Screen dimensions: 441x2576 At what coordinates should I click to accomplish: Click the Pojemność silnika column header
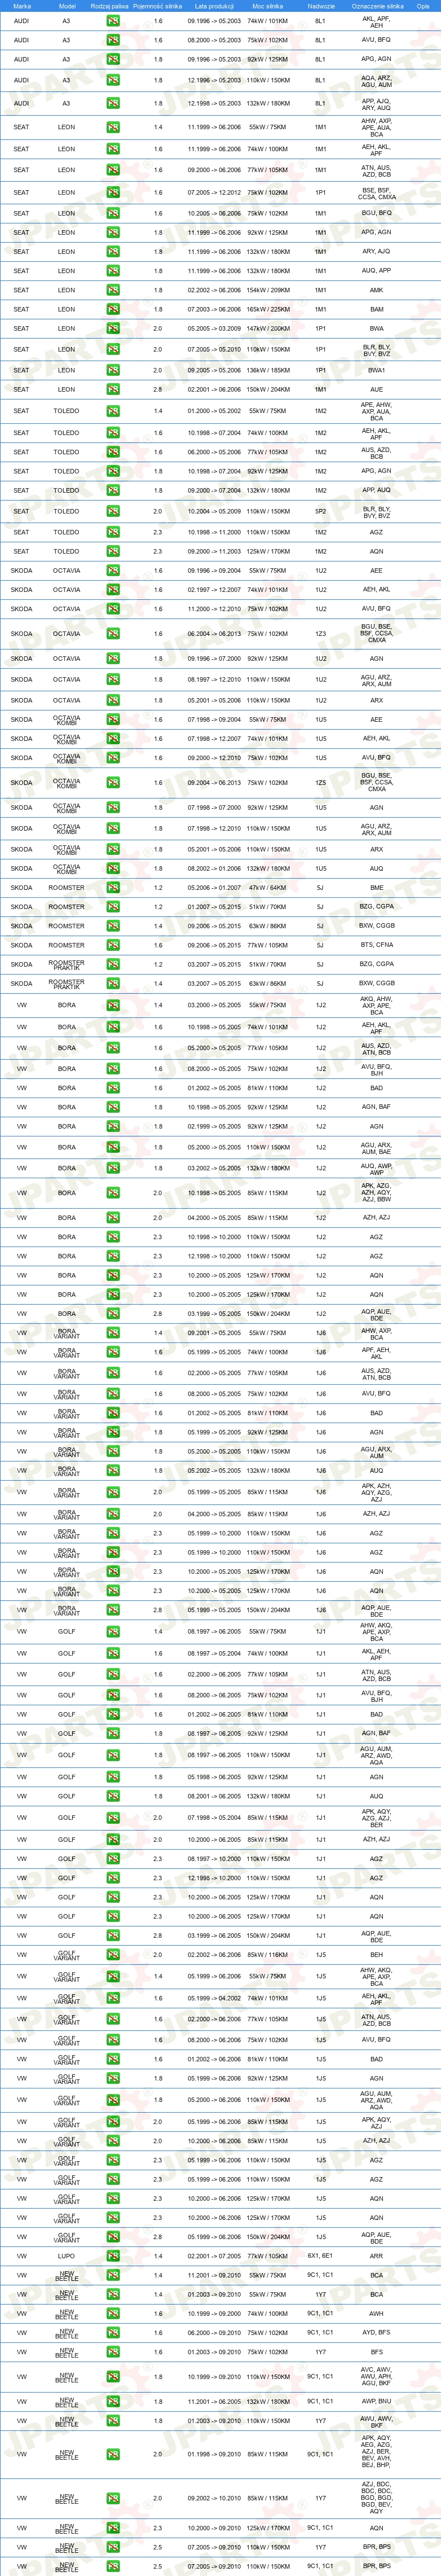[158, 6]
